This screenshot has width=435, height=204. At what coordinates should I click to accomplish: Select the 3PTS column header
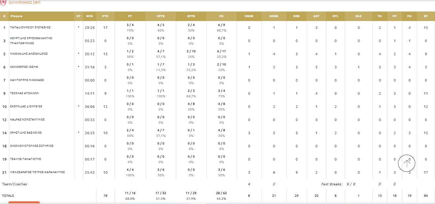[x=191, y=16]
